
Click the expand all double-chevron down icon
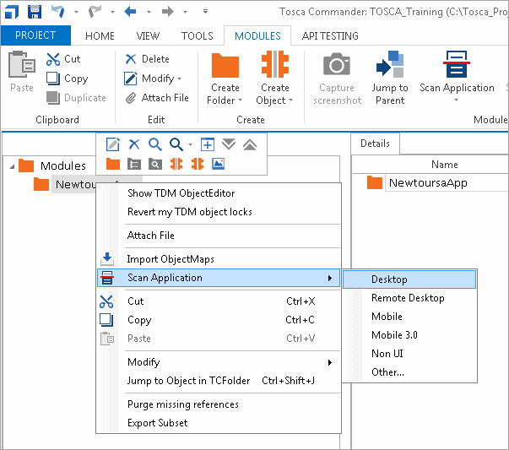pyautogui.click(x=229, y=144)
